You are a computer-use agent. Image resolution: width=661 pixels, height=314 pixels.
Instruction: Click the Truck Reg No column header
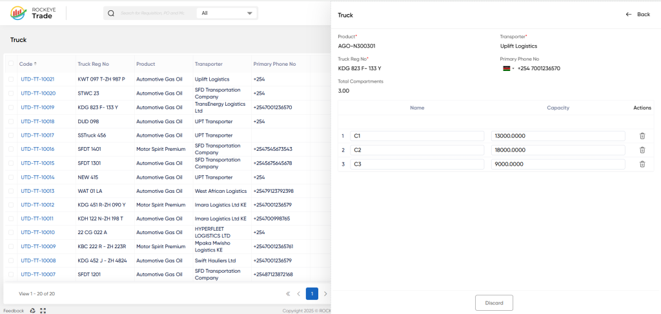click(94, 64)
